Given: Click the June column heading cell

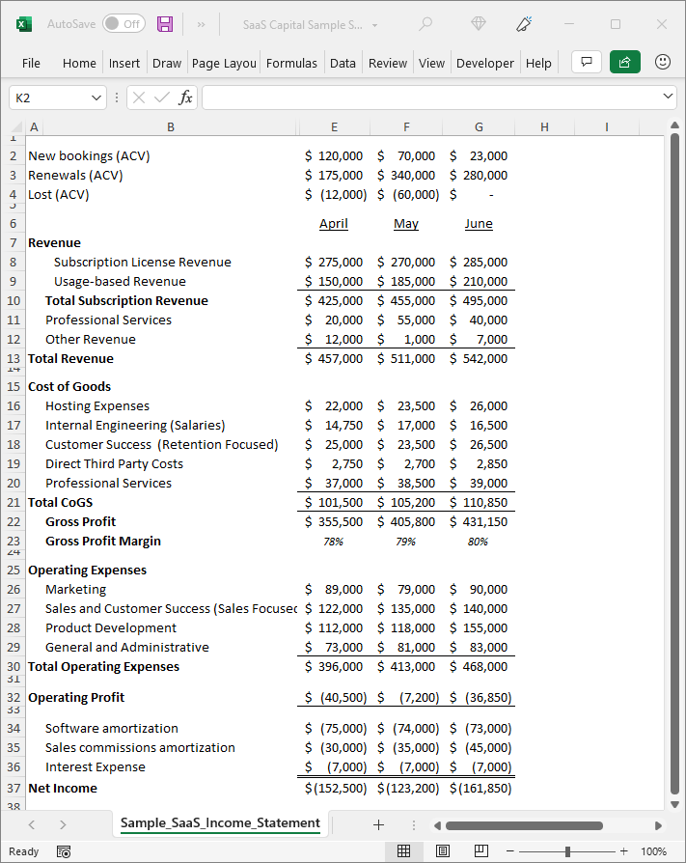Looking at the screenshot, I should tap(479, 223).
